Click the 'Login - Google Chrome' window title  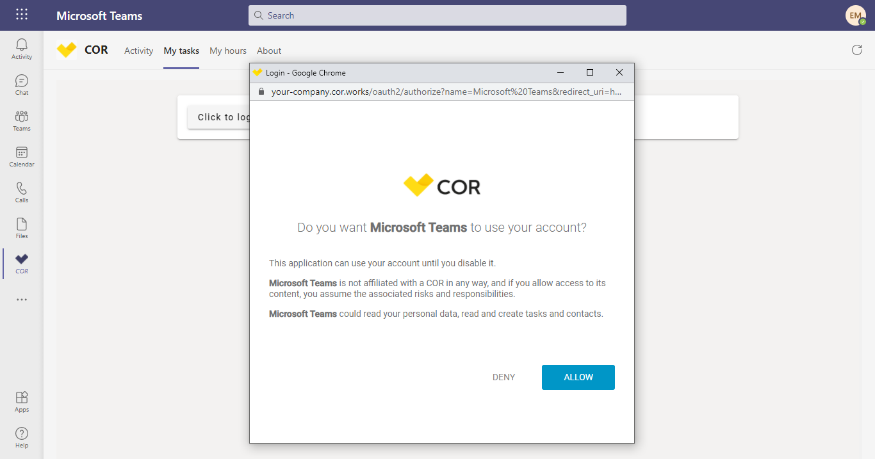coord(306,73)
